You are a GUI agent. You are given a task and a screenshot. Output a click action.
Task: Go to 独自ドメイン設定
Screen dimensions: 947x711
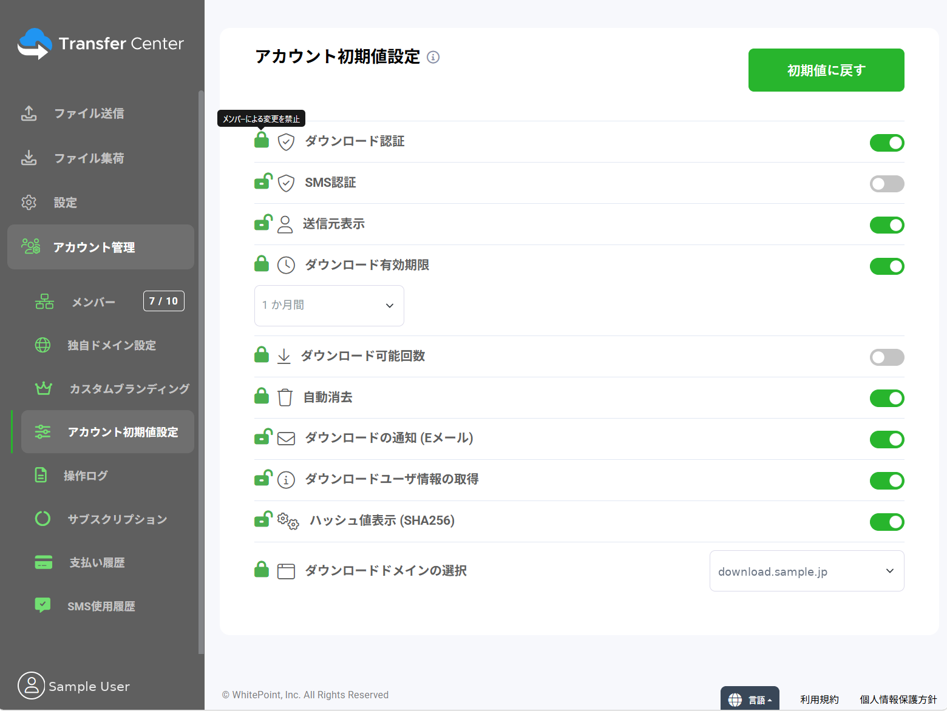tap(112, 345)
